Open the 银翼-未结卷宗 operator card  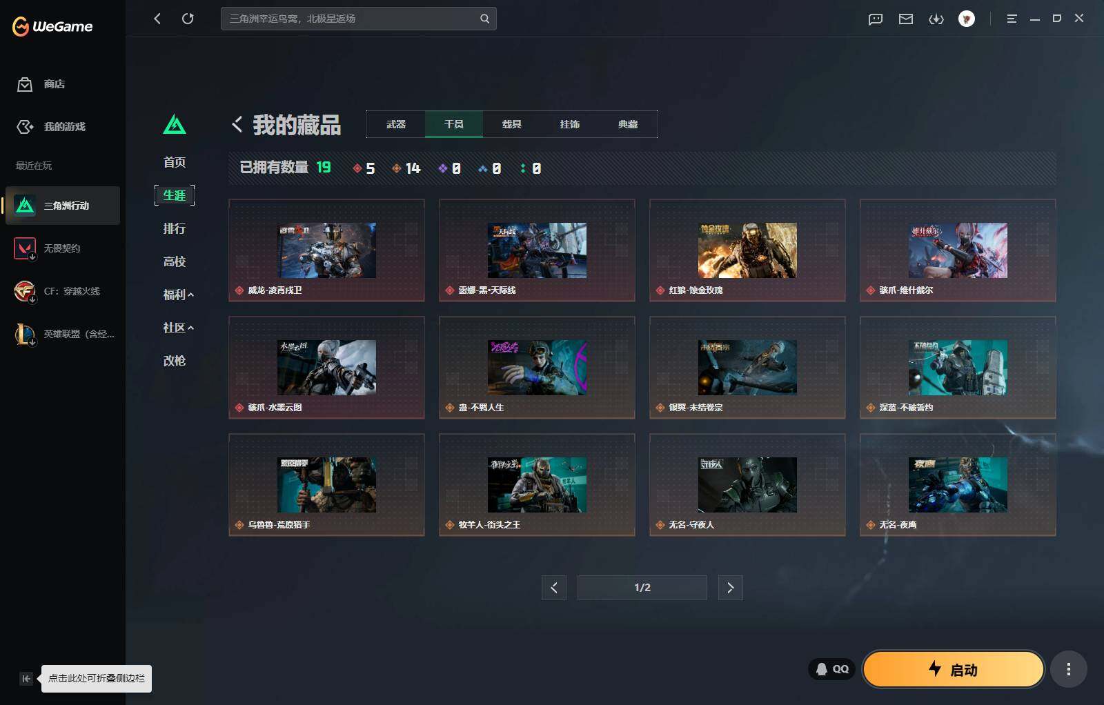pos(747,368)
